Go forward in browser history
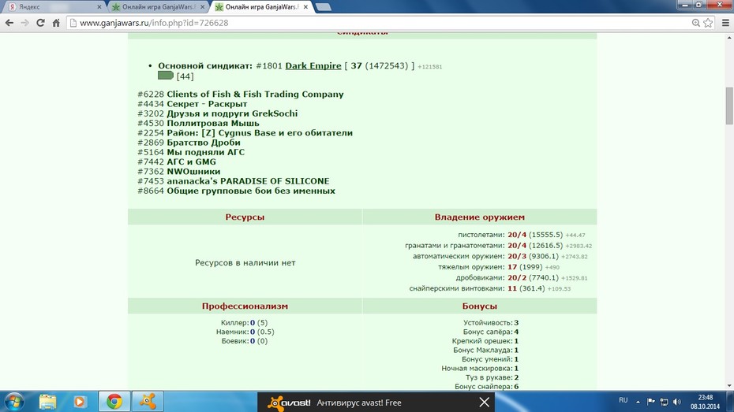 point(24,23)
